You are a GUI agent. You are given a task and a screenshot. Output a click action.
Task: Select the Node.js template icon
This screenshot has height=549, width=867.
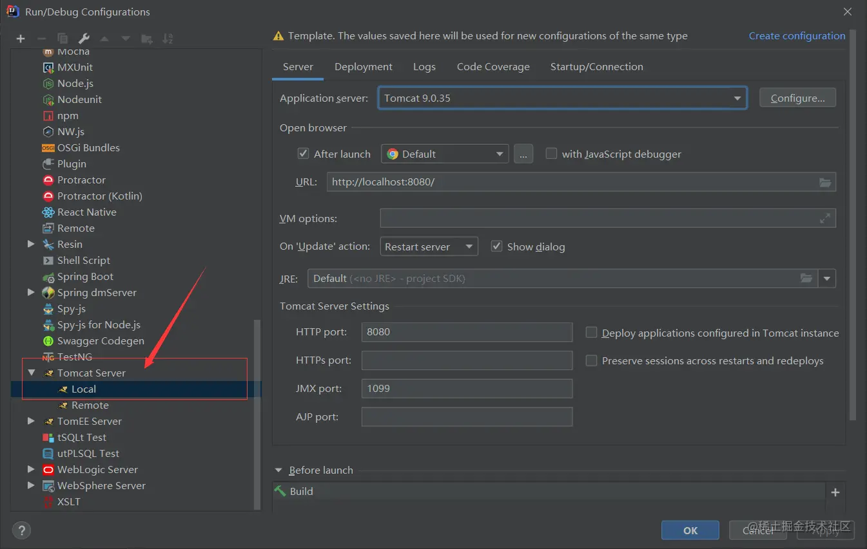[x=48, y=84]
